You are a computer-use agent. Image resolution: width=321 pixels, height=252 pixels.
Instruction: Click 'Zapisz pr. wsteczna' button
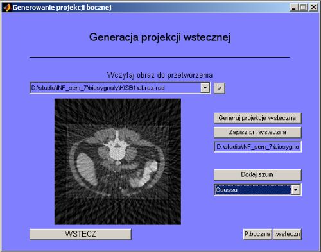click(x=257, y=132)
